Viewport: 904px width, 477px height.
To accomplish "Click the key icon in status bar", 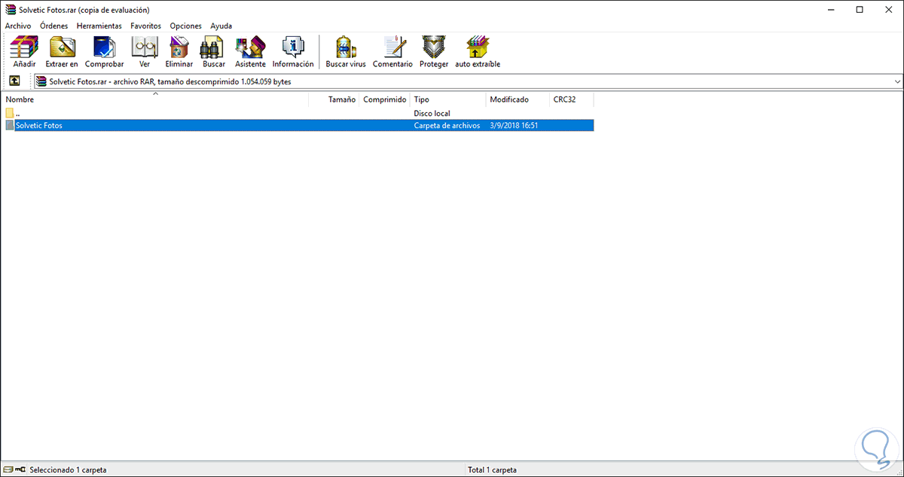I will [x=20, y=470].
